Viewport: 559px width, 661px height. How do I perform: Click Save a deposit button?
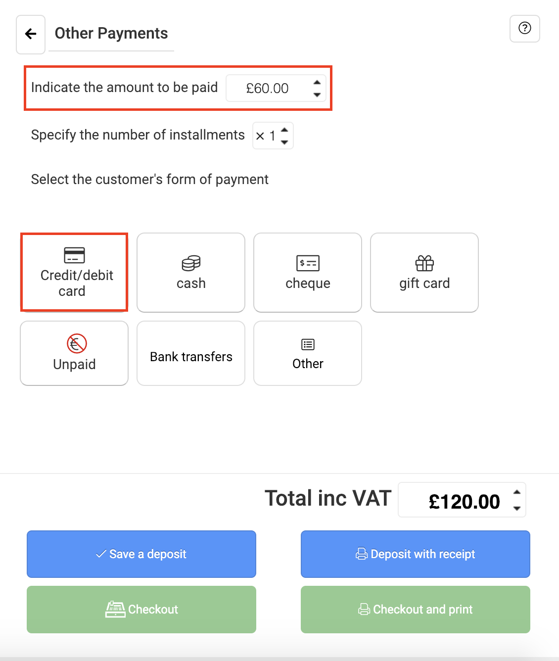click(x=141, y=554)
